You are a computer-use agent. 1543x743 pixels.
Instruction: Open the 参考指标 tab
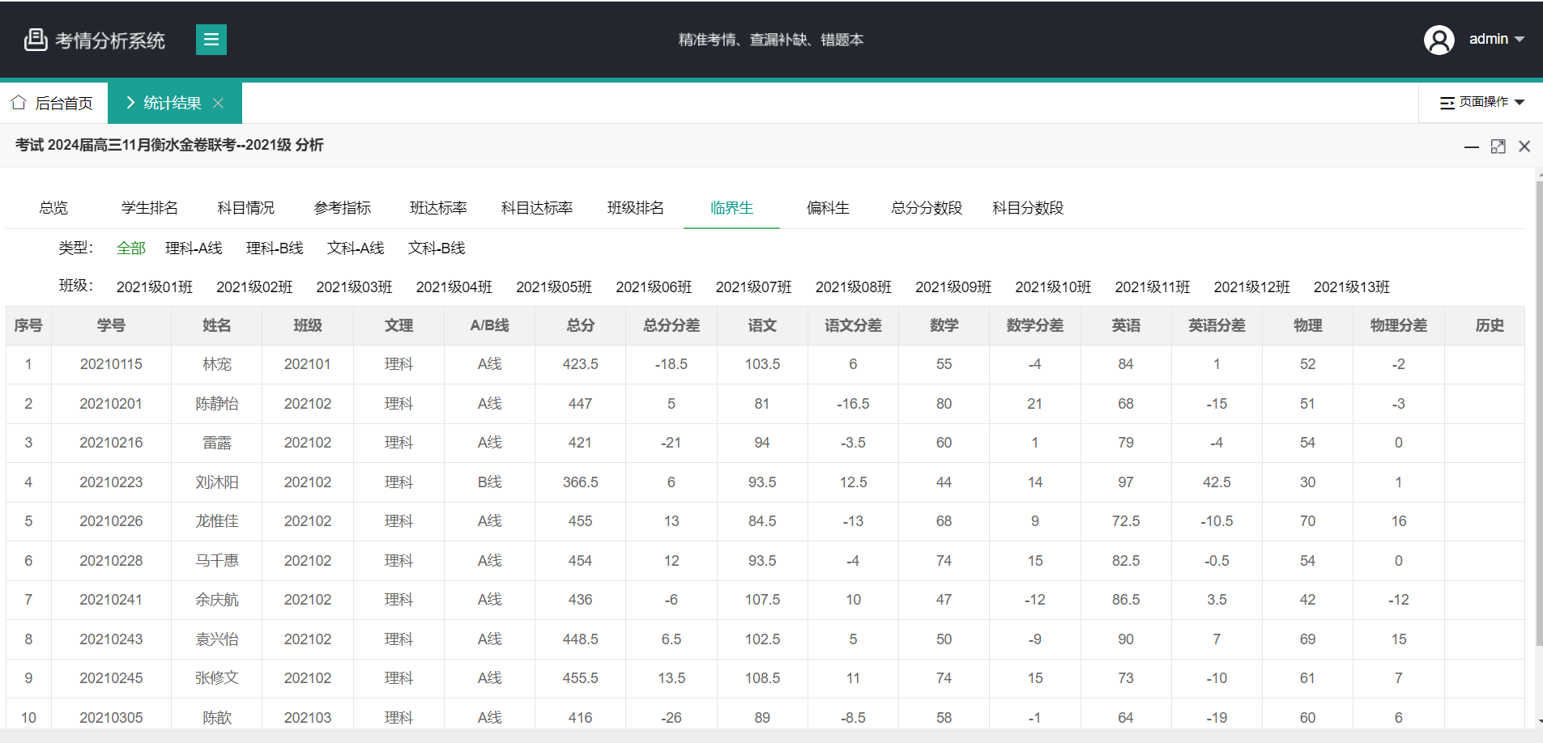(x=343, y=208)
